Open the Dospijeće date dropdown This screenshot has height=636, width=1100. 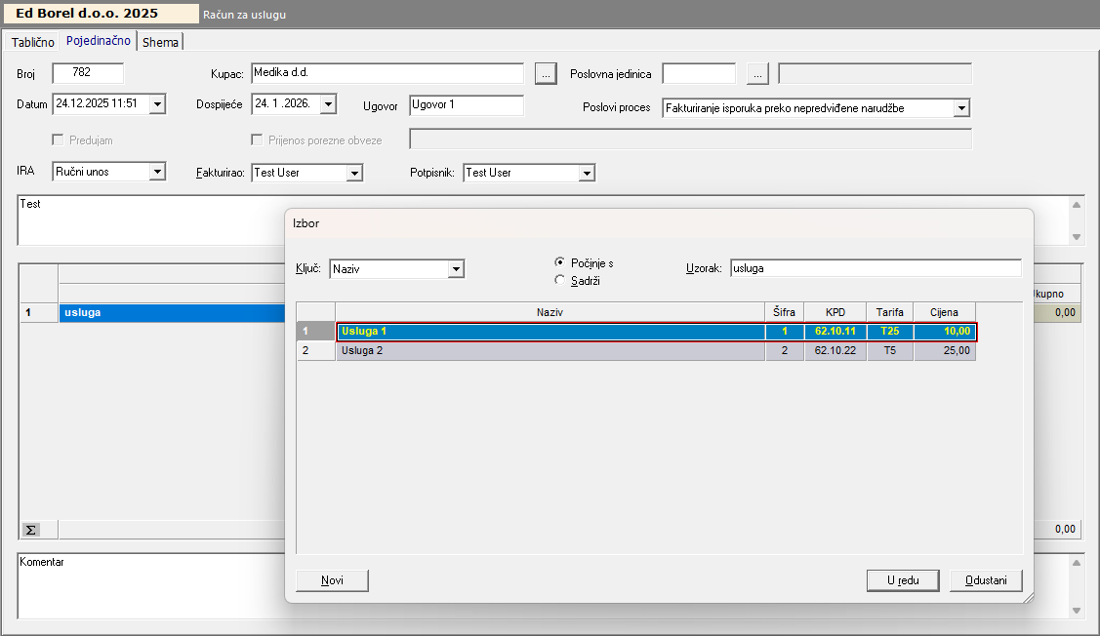click(x=328, y=104)
